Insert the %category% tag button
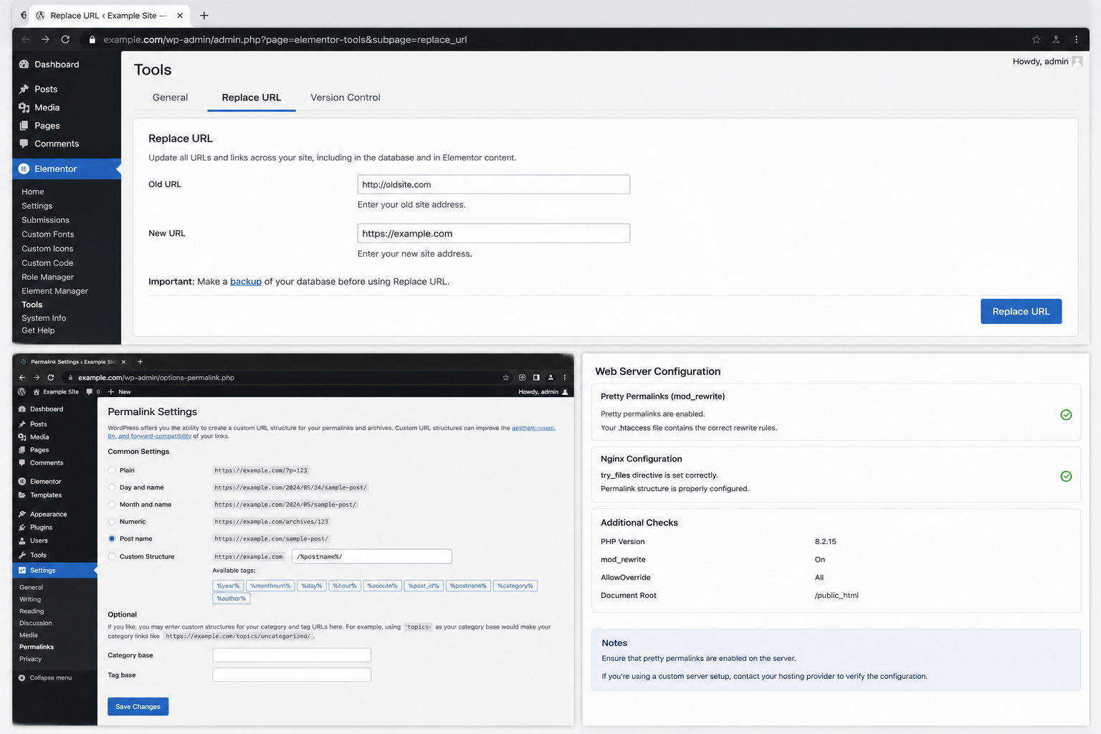The height and width of the screenshot is (734, 1101). tap(515, 586)
